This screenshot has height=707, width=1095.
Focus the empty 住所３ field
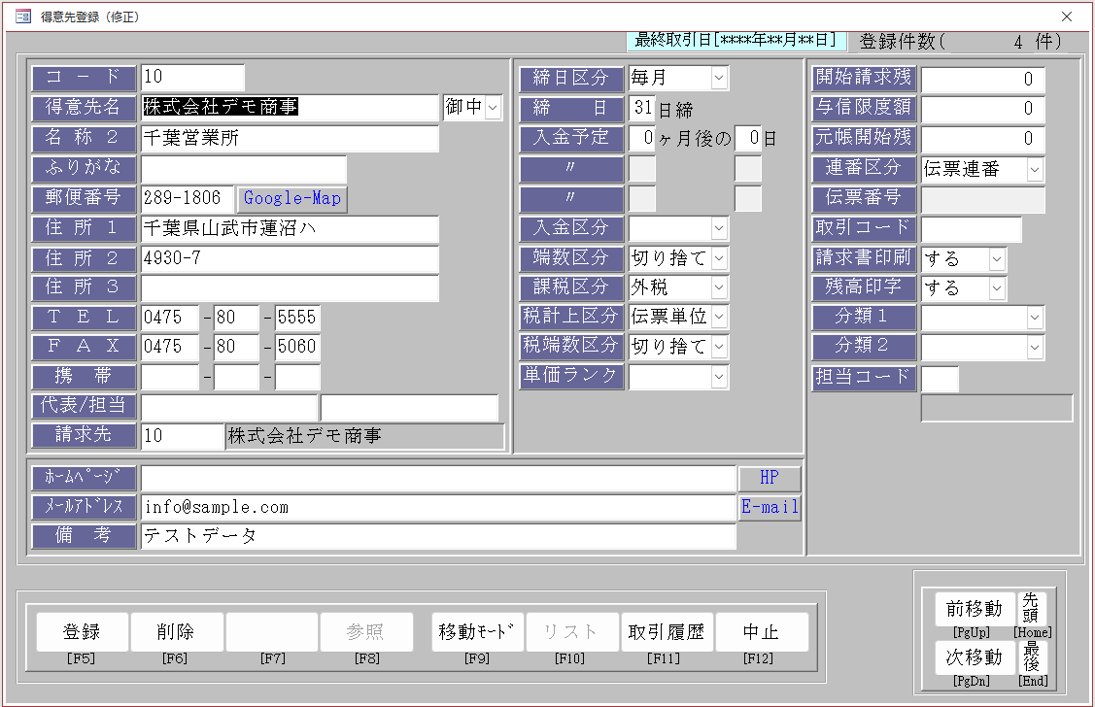coord(290,288)
